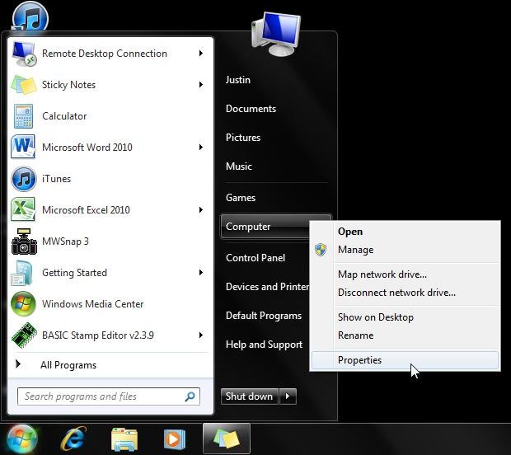Open the iTunes desktop shortcut icon

30,16
